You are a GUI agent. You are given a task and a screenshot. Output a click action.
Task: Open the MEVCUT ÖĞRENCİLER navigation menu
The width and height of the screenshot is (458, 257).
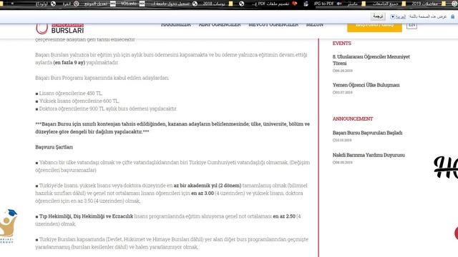point(273,25)
